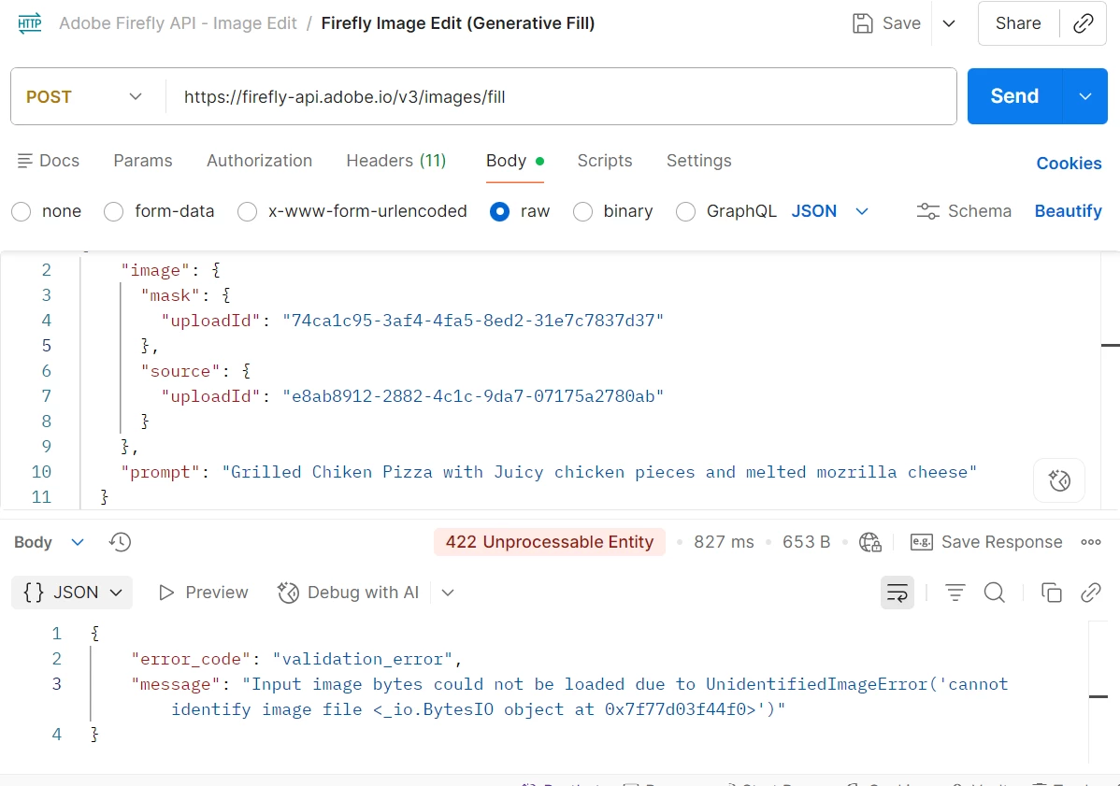
Task: Expand the Send options arrow
Action: (1085, 96)
